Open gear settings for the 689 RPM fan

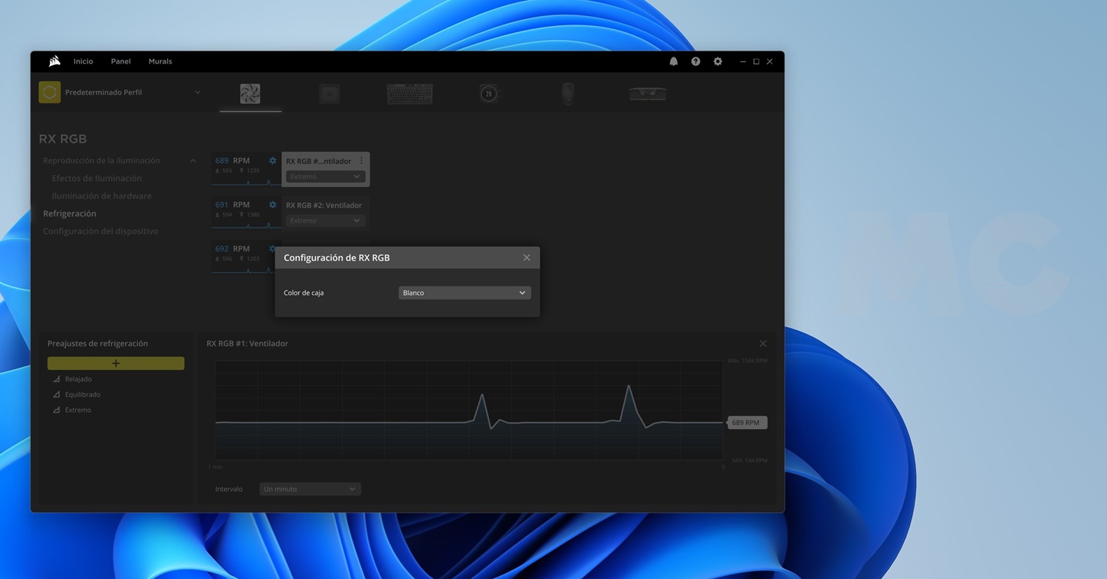point(272,161)
